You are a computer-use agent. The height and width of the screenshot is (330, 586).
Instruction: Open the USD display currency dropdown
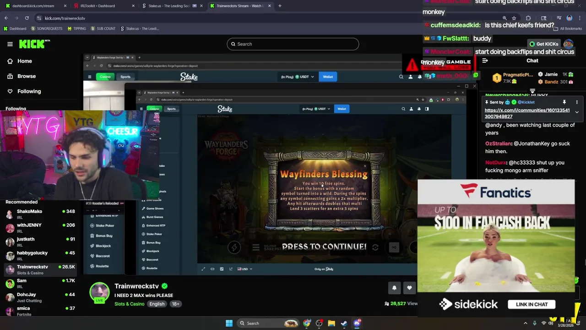(245, 269)
